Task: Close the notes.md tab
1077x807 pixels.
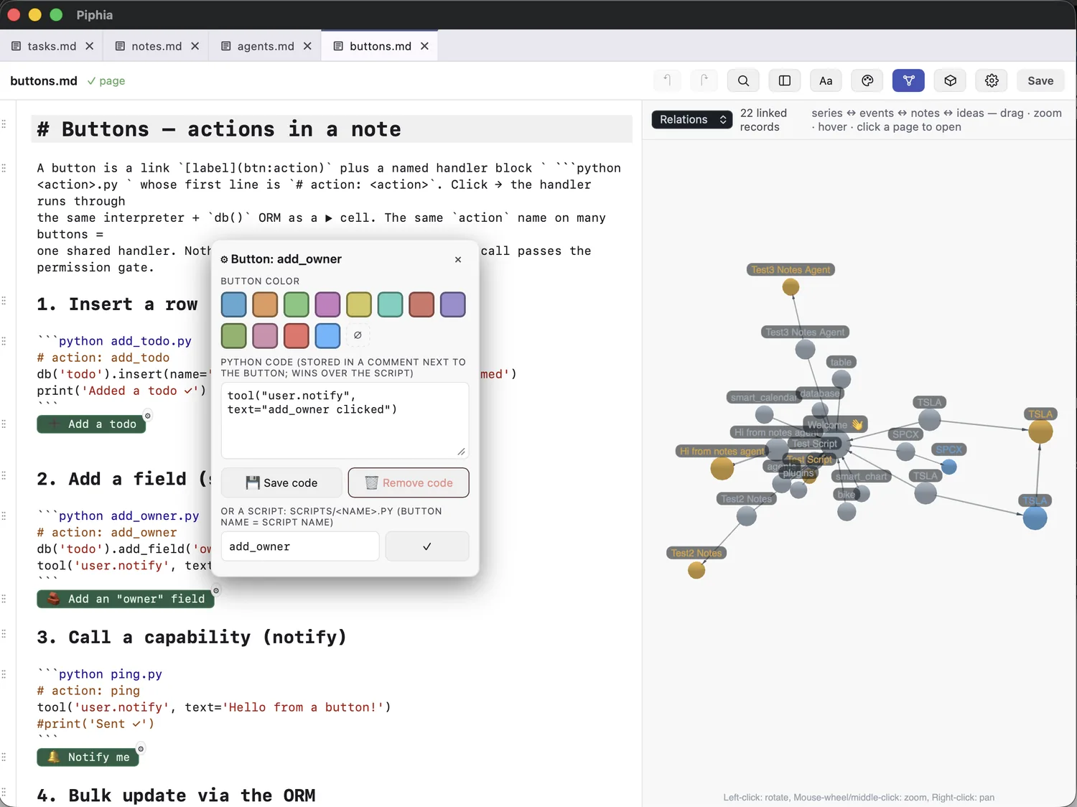Action: 195,46
